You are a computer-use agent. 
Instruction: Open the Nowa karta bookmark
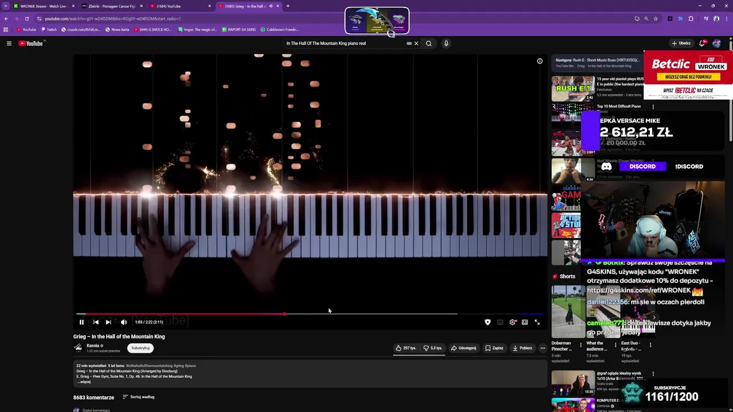coord(117,30)
